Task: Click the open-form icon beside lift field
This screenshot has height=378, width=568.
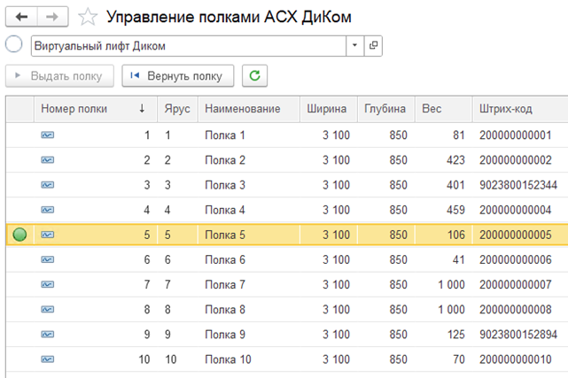Action: (x=373, y=46)
